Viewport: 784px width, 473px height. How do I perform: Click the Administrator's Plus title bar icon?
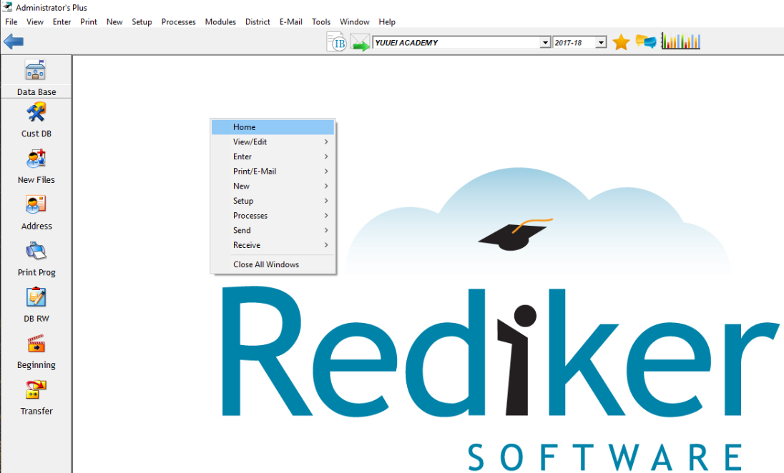[7, 7]
